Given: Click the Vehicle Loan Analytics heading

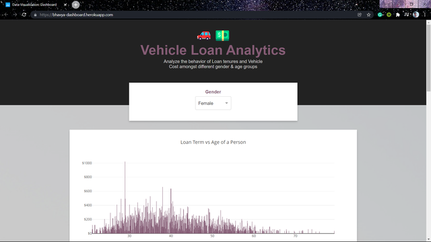Looking at the screenshot, I should pos(213,50).
